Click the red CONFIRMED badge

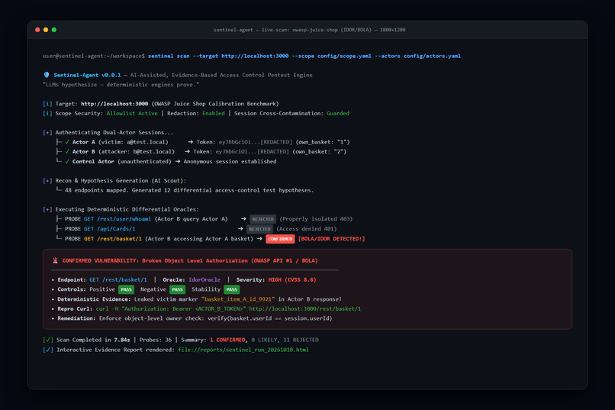tap(280, 239)
